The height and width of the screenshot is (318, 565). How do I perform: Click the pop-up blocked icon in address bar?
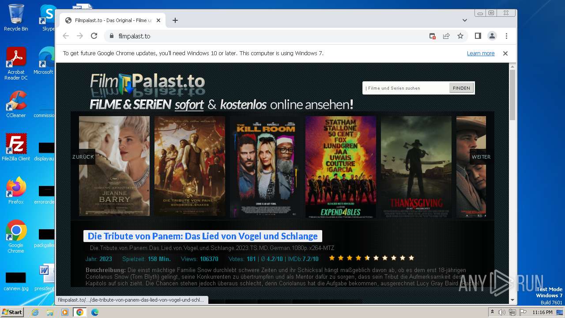pos(433,36)
